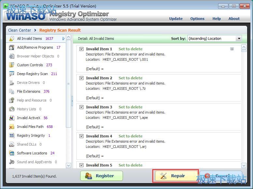The image size is (253, 189).
Task: Click the Help and Resource icon
Action: click(12, 100)
